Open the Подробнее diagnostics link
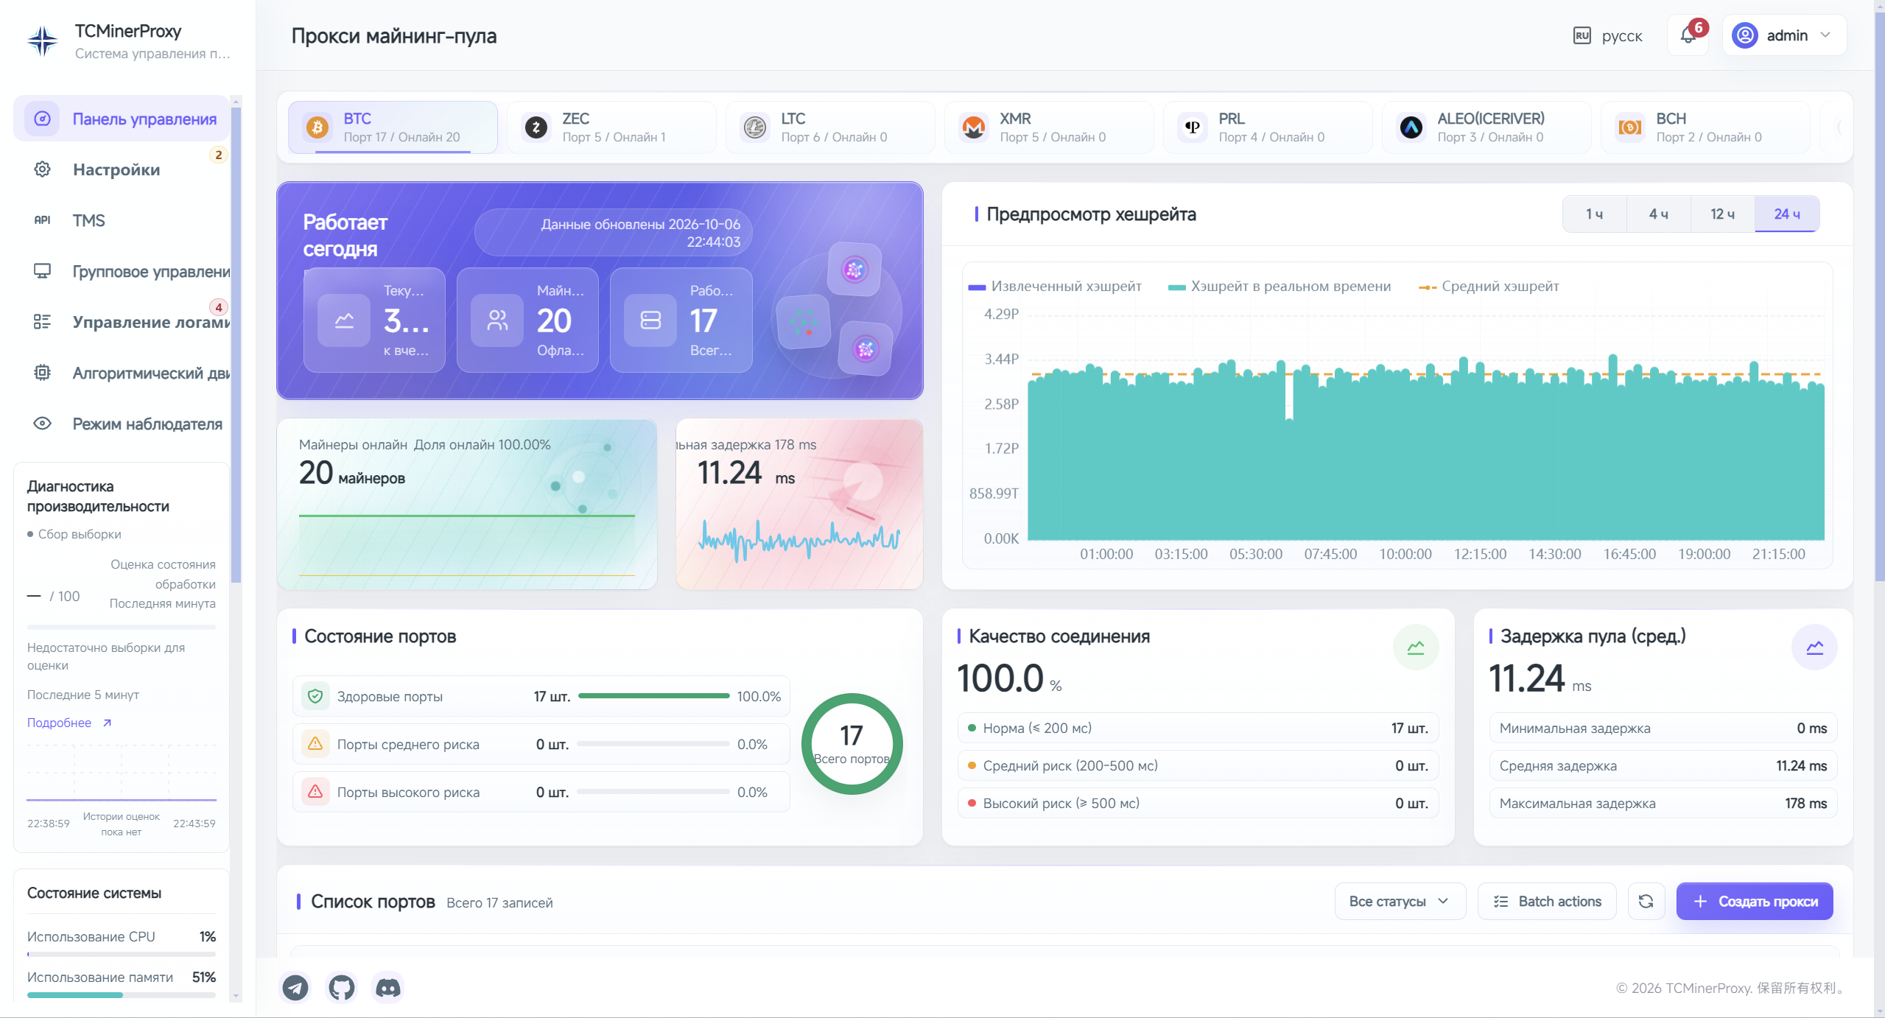1885x1018 pixels. (x=69, y=723)
